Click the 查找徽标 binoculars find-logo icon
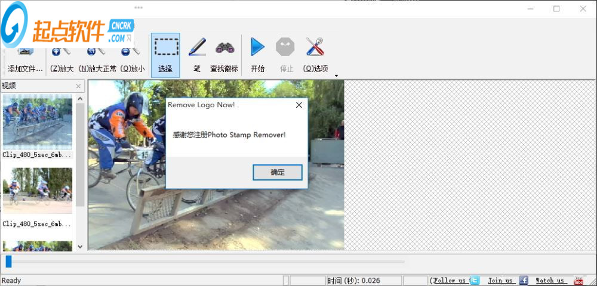 [x=224, y=48]
